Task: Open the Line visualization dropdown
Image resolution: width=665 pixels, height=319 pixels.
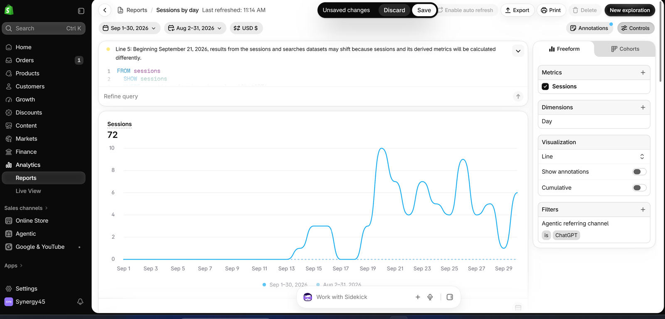Action: 594,157
